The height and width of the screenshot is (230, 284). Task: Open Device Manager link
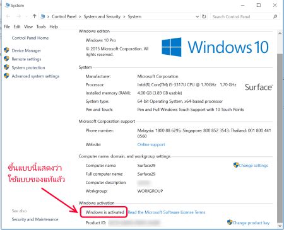pyautogui.click(x=27, y=50)
